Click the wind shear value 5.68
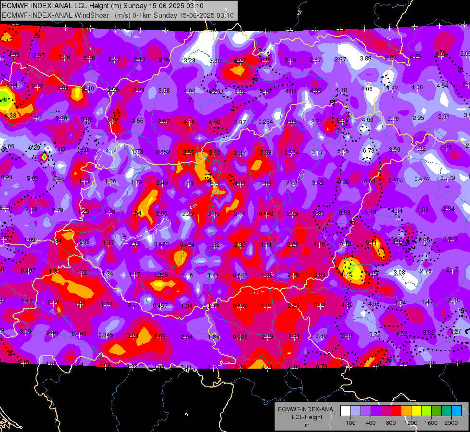 (x=348, y=335)
